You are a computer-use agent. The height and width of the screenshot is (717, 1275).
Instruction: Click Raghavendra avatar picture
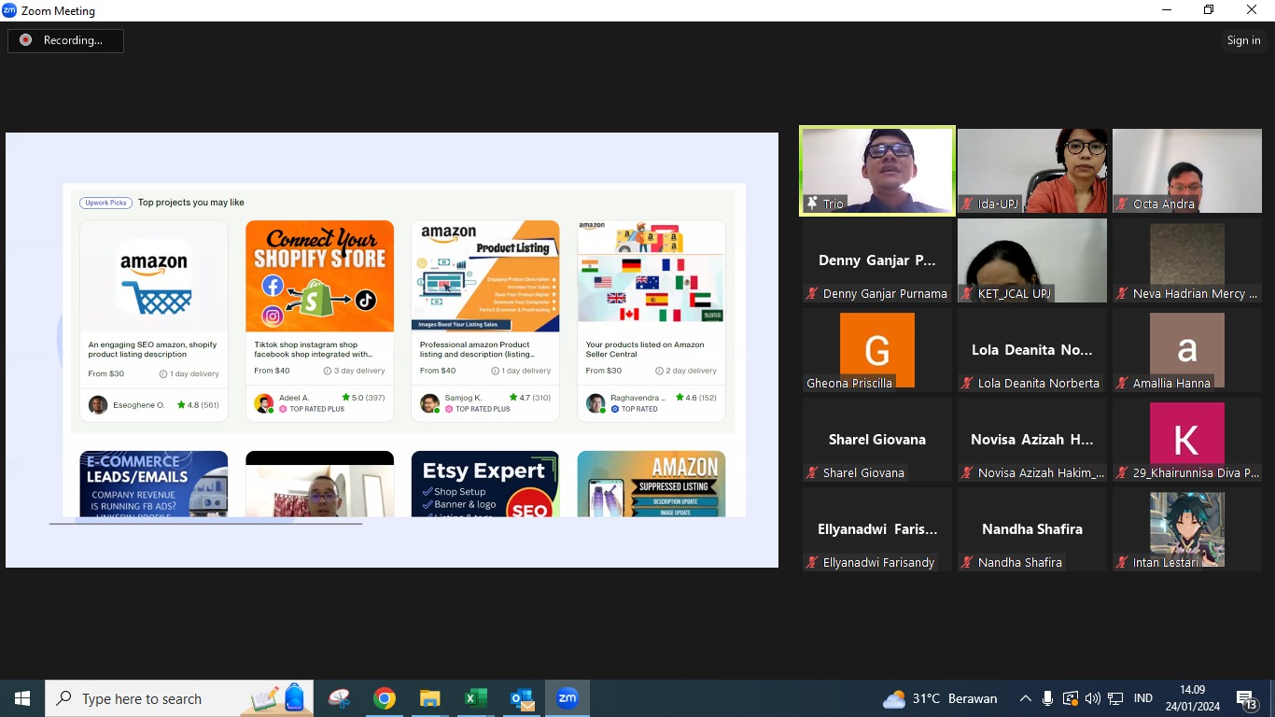click(595, 403)
